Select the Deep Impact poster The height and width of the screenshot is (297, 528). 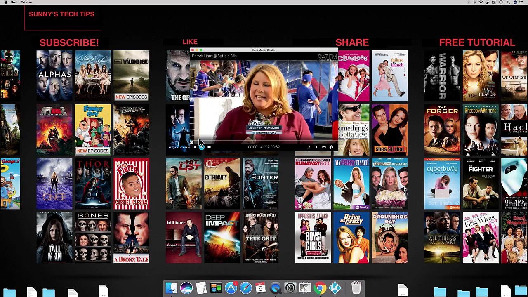point(222,238)
